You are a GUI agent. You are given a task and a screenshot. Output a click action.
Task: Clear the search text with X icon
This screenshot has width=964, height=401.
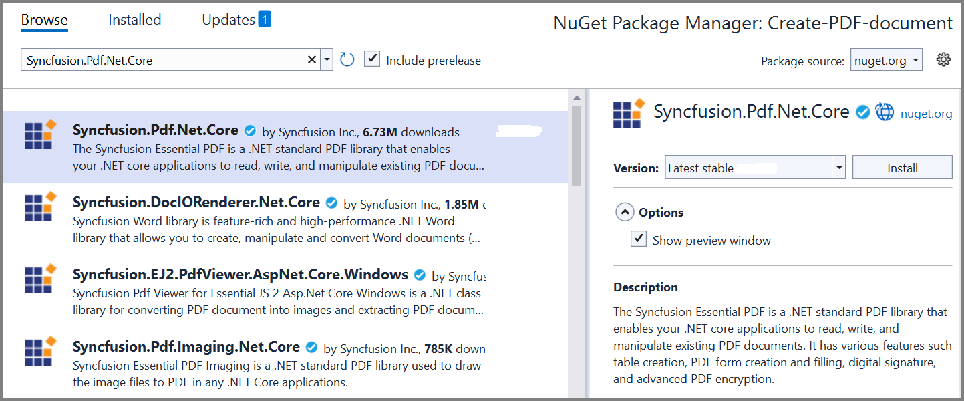click(311, 60)
